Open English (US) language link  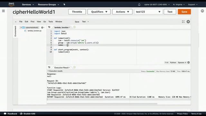pos(29,114)
